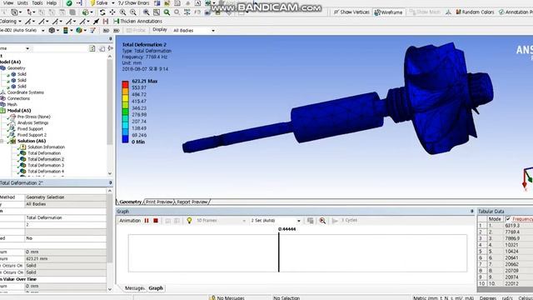This screenshot has height=300, width=533.
Task: Toggle the Frequency column checkbox
Action: pyautogui.click(x=508, y=218)
